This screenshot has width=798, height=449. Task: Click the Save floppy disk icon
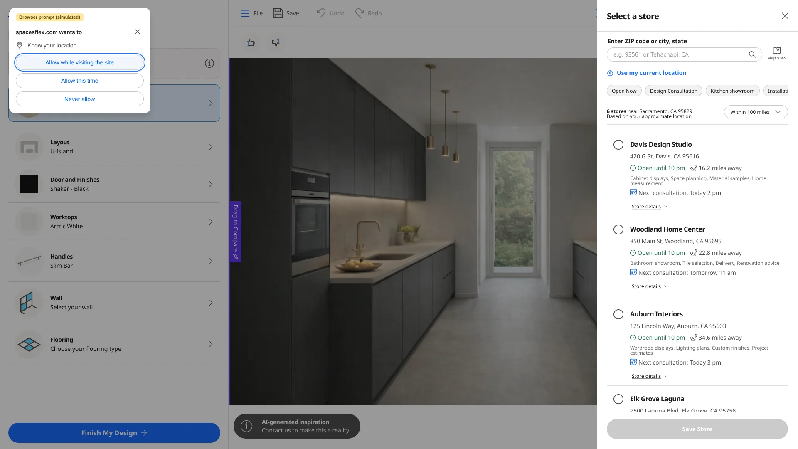(x=278, y=13)
